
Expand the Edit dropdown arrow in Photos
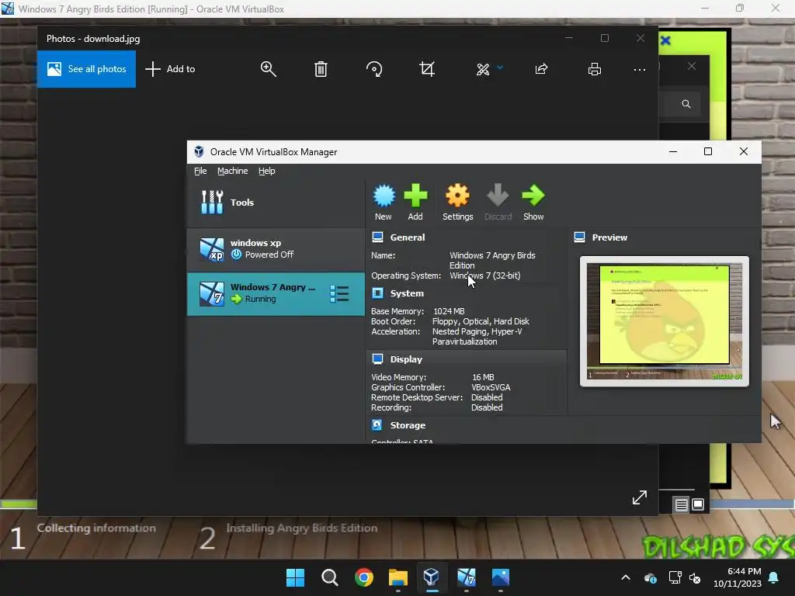click(500, 67)
